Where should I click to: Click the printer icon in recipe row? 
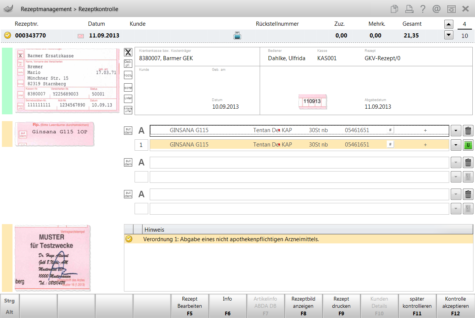[x=237, y=36]
